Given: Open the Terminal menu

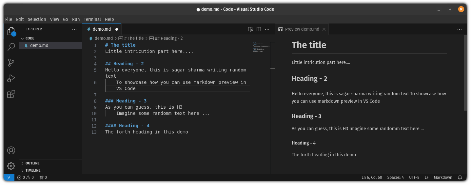Looking at the screenshot, I should tap(92, 19).
